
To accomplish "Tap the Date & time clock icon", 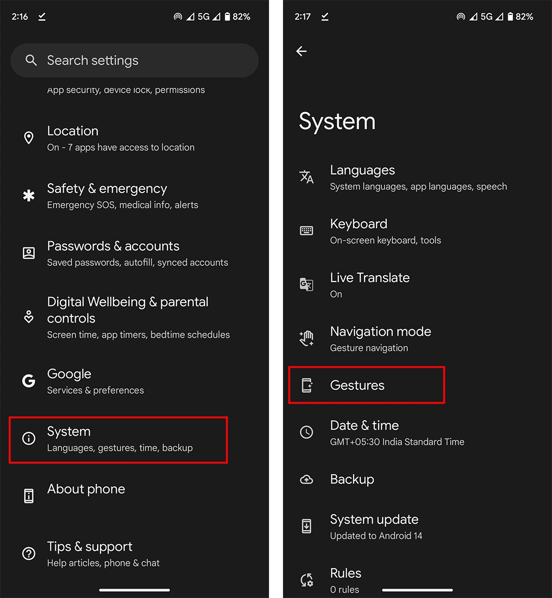I will coord(306,432).
